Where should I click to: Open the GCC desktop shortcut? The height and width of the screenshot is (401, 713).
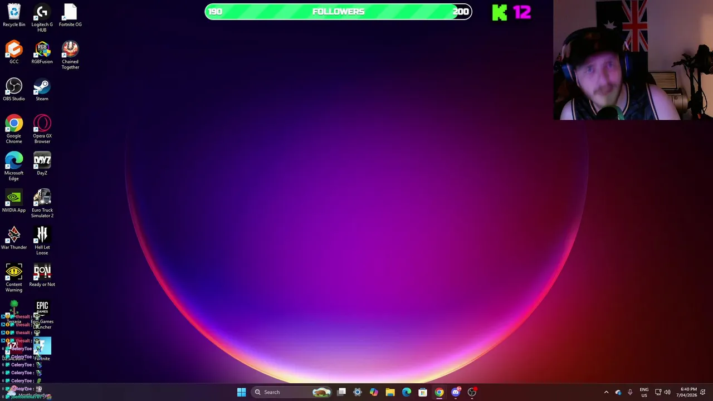(14, 52)
